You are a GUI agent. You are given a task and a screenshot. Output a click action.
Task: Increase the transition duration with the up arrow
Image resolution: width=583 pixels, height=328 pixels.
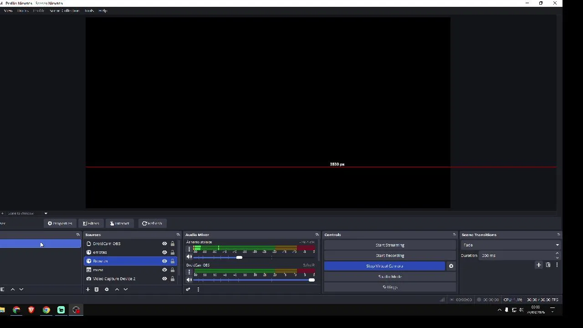[x=557, y=253]
